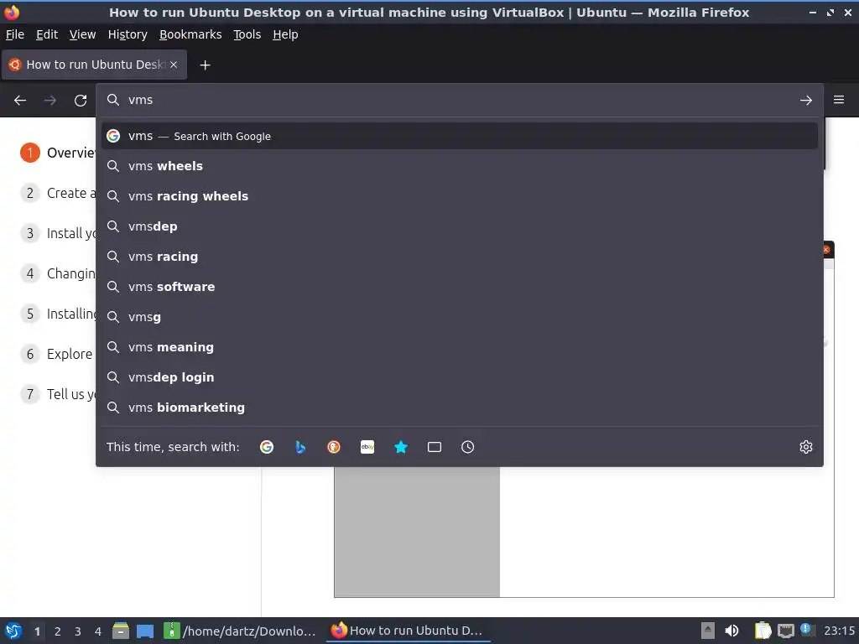Click the 23:15 clock in the taskbar
The width and height of the screenshot is (859, 644).
[839, 631]
